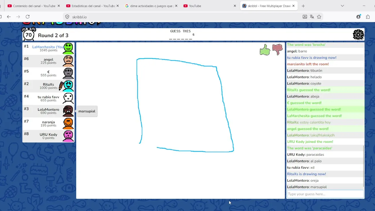Close the Estadísticas del canal tab

[117, 6]
